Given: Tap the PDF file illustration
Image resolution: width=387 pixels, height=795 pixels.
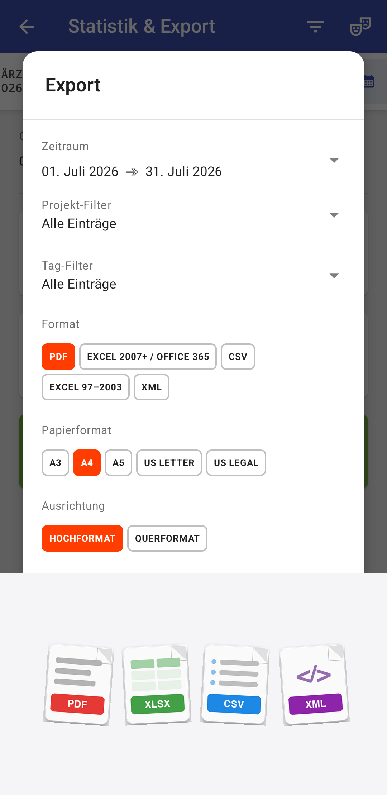Looking at the screenshot, I should tap(78, 685).
